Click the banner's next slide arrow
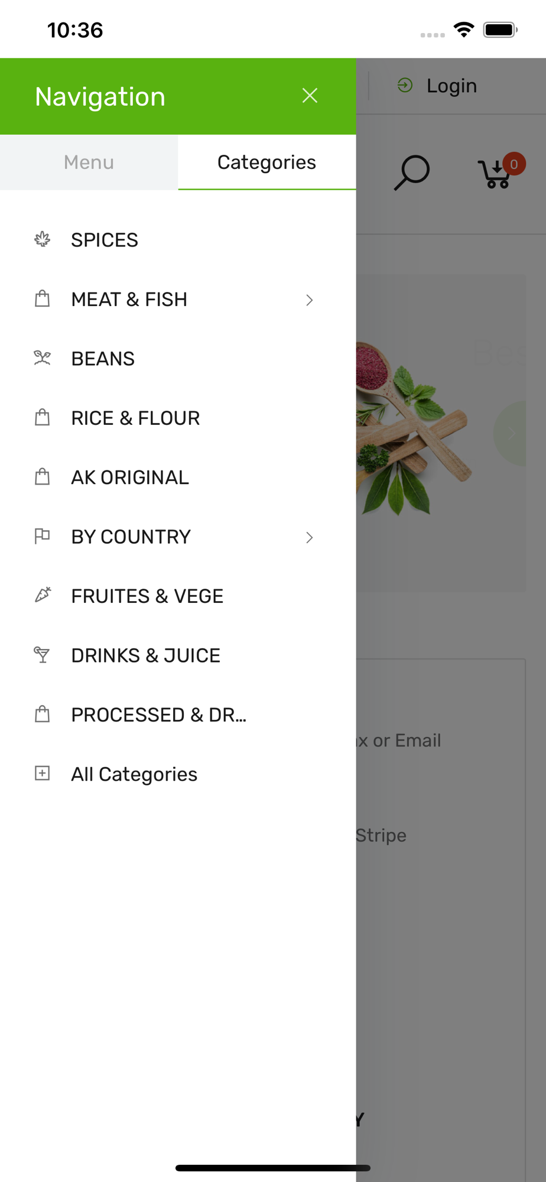Viewport: 546px width, 1182px height. pos(510,433)
